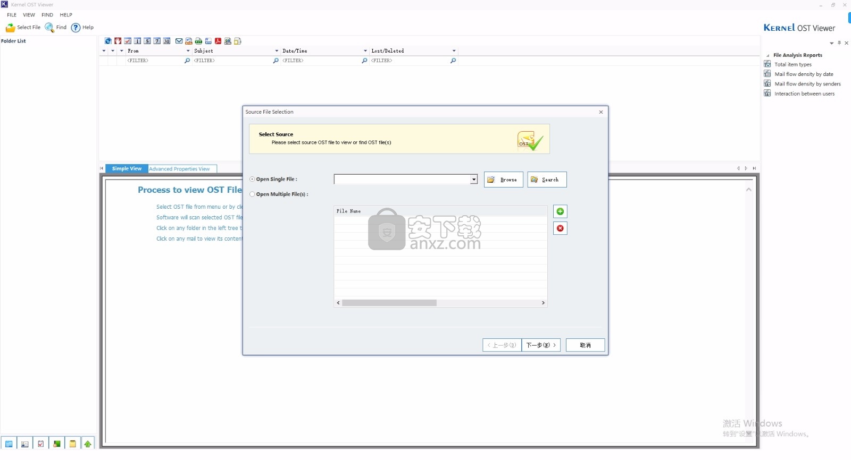
Task: Click magnifier beside Date/Time filter
Action: tap(364, 61)
